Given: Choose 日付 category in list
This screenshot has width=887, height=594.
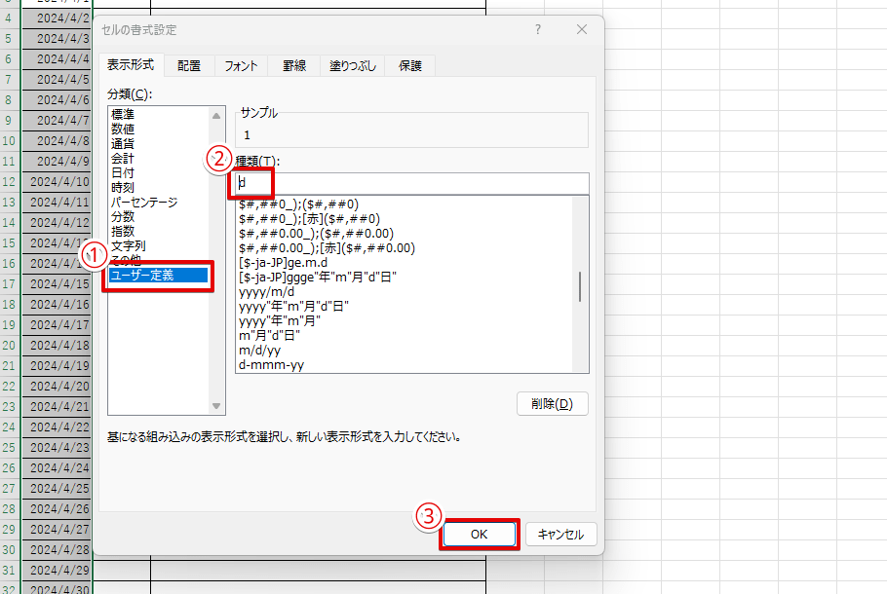Looking at the screenshot, I should tap(123, 172).
